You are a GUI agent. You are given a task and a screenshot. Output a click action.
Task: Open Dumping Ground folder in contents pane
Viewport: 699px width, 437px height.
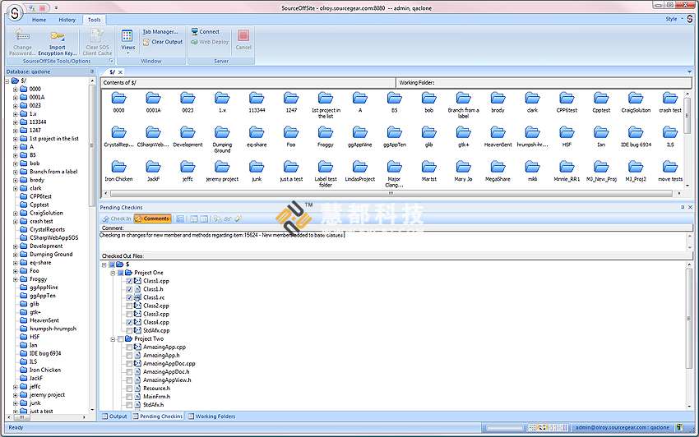222,140
